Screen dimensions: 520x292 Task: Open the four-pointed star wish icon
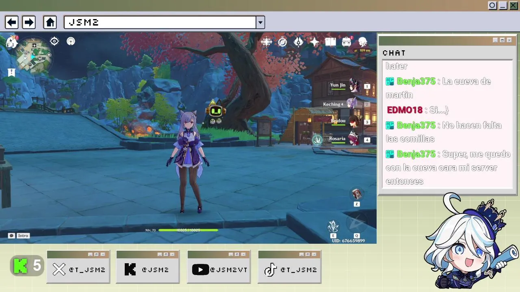[314, 41]
